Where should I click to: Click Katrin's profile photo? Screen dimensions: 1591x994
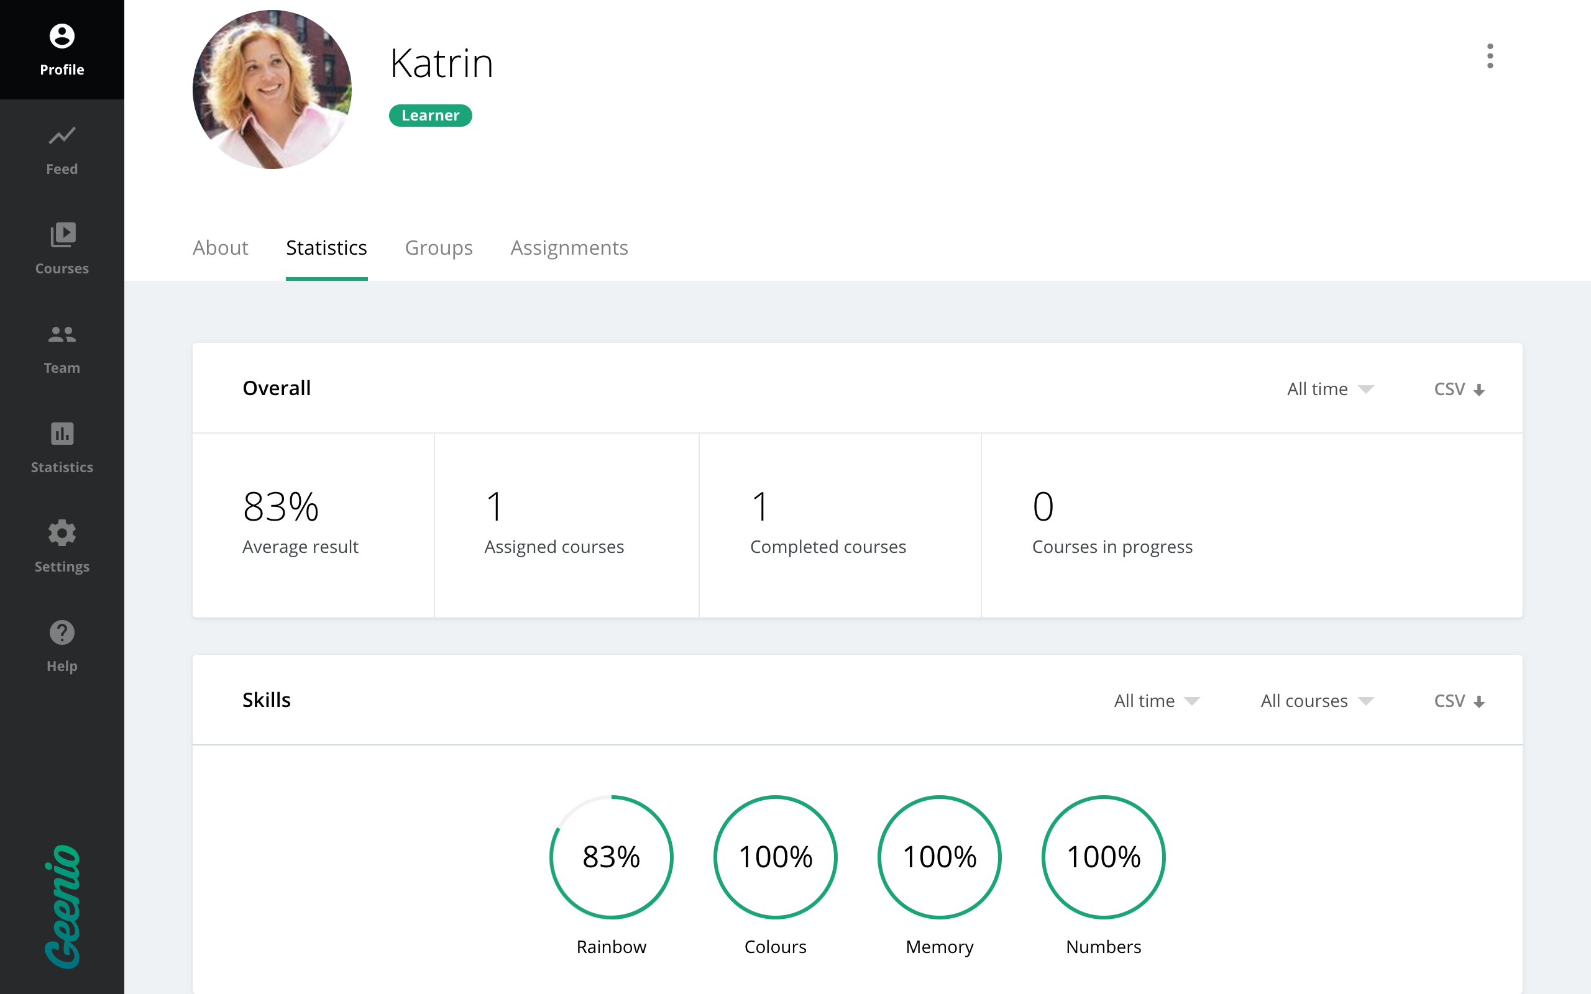(272, 89)
